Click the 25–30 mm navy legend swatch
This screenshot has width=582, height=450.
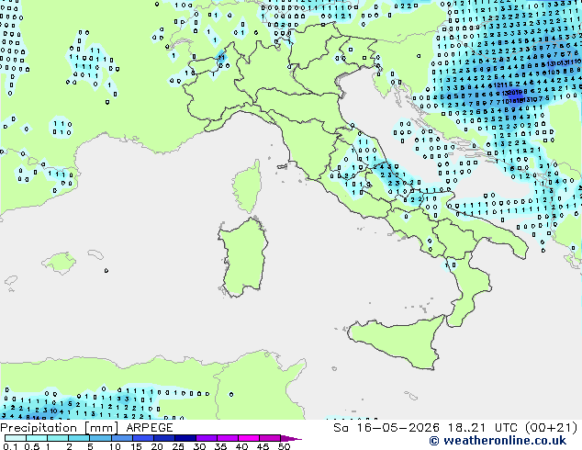(x=185, y=438)
